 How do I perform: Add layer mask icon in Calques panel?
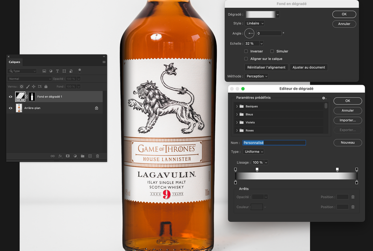68,156
